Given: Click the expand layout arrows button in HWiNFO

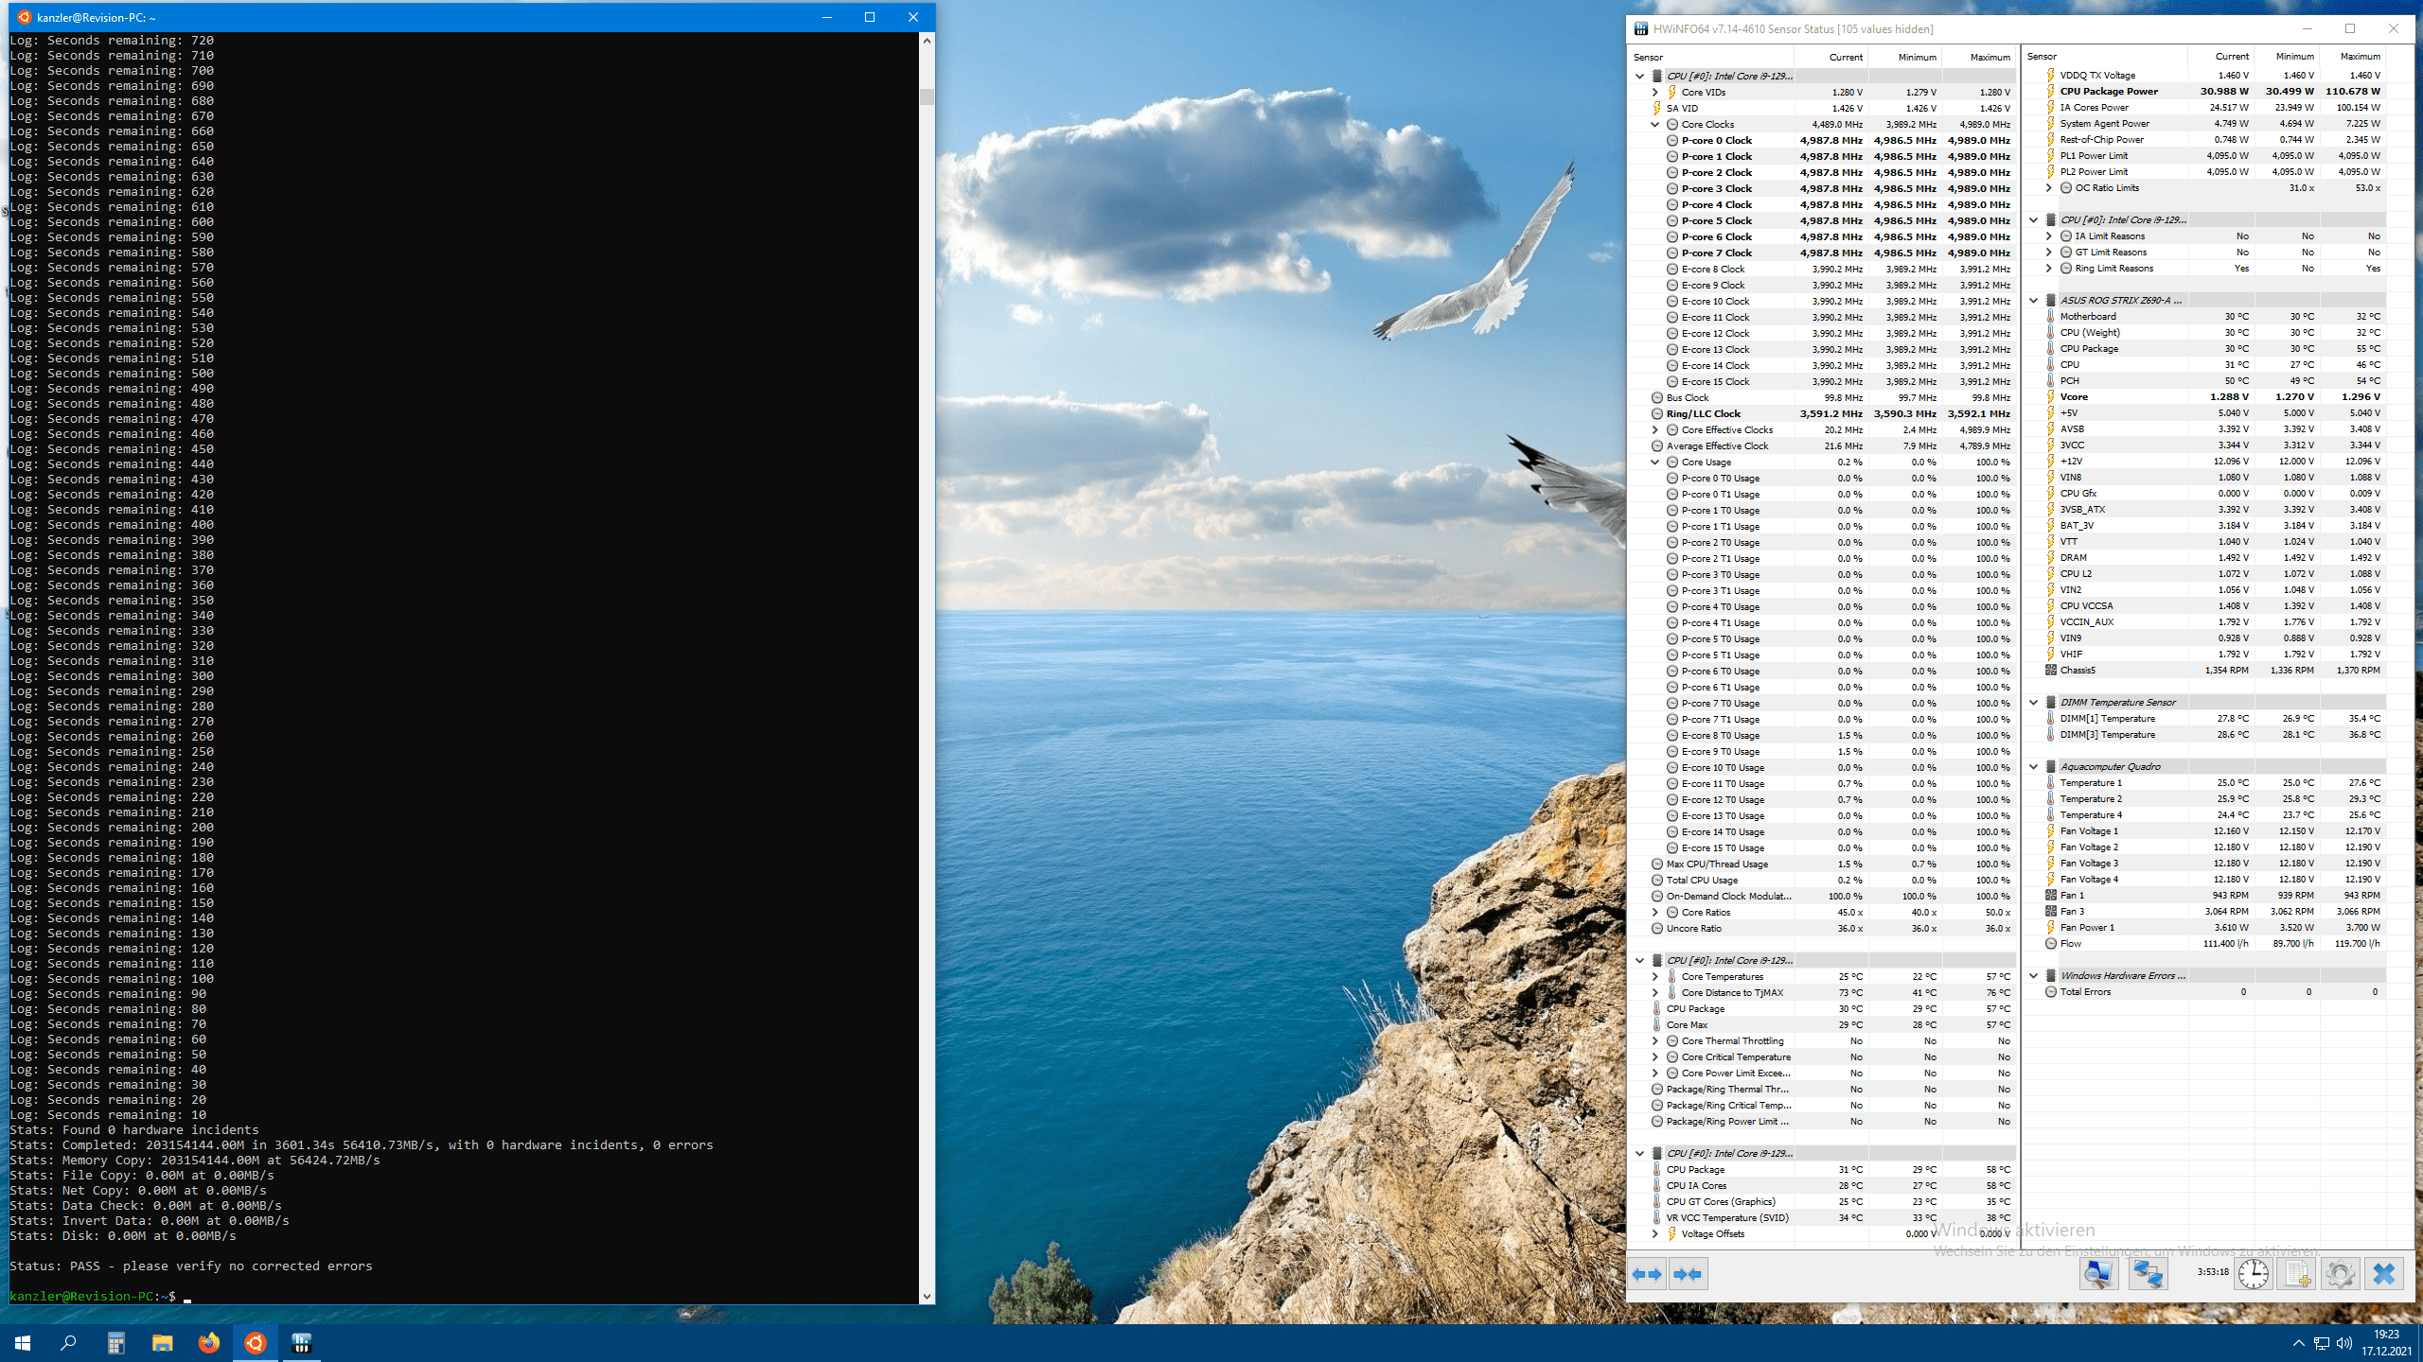Looking at the screenshot, I should [1647, 1274].
